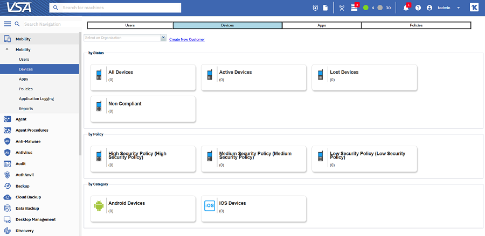Switch to the Users tab
The image size is (485, 236).
[130, 25]
